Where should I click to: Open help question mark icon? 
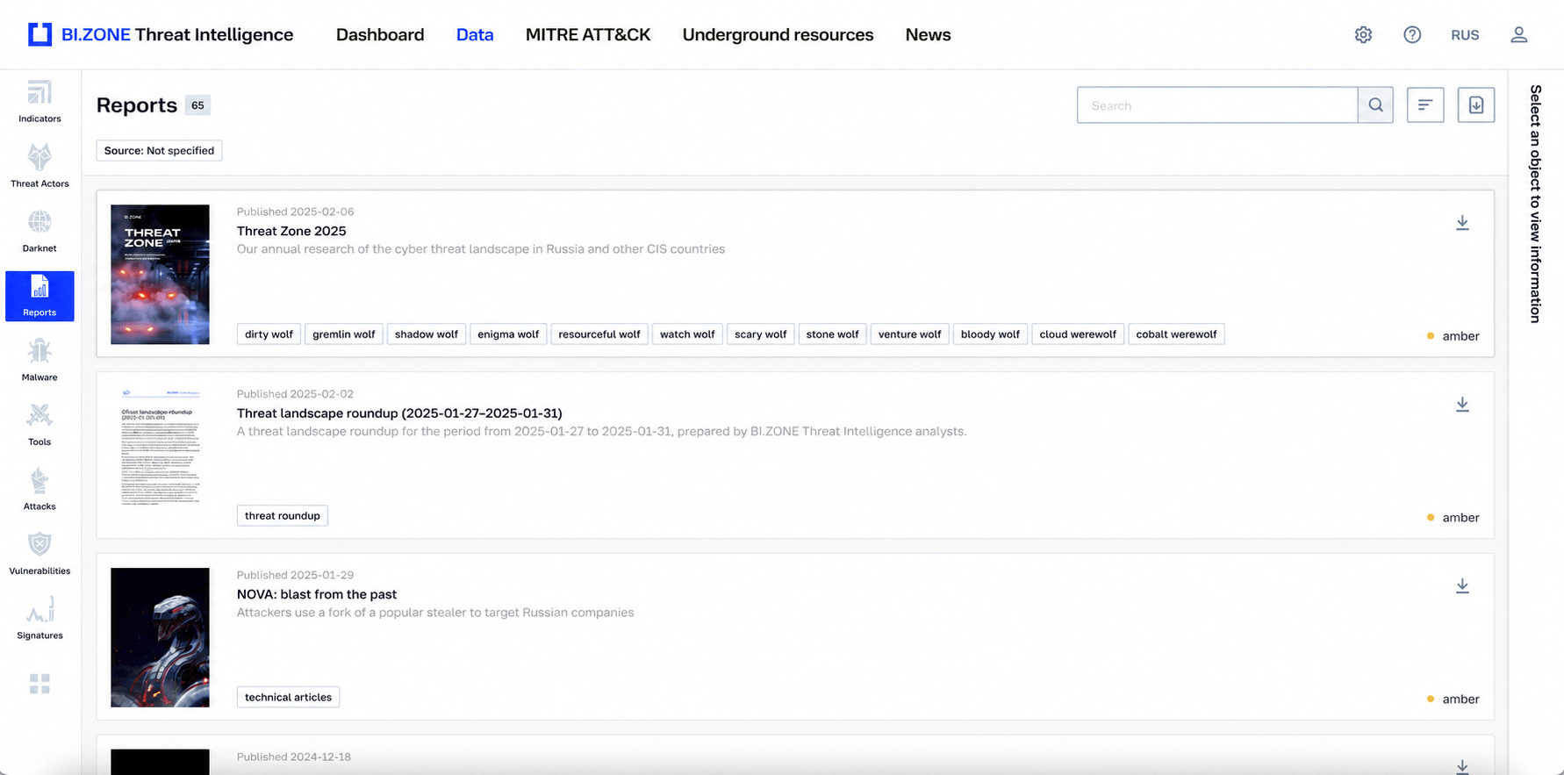[1412, 35]
